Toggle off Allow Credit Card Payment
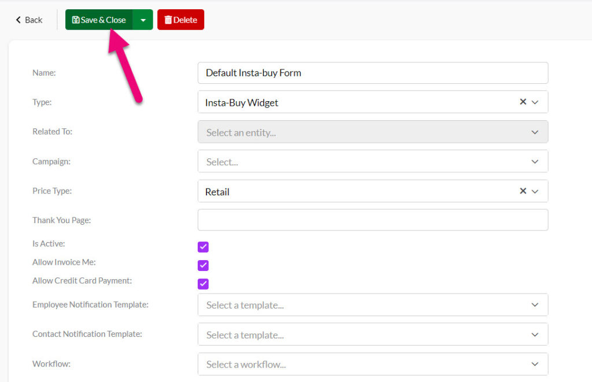 pyautogui.click(x=203, y=284)
